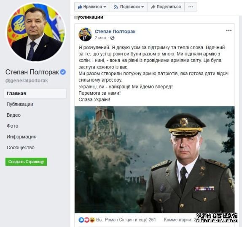Open Видео section in the sidebar
The width and height of the screenshot is (242, 227).
[13, 115]
